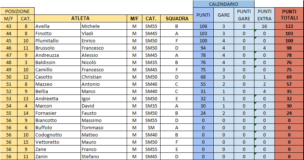The width and height of the screenshot is (304, 160).
Task: Select the CALENDARIO header cell
Action: (x=223, y=4)
